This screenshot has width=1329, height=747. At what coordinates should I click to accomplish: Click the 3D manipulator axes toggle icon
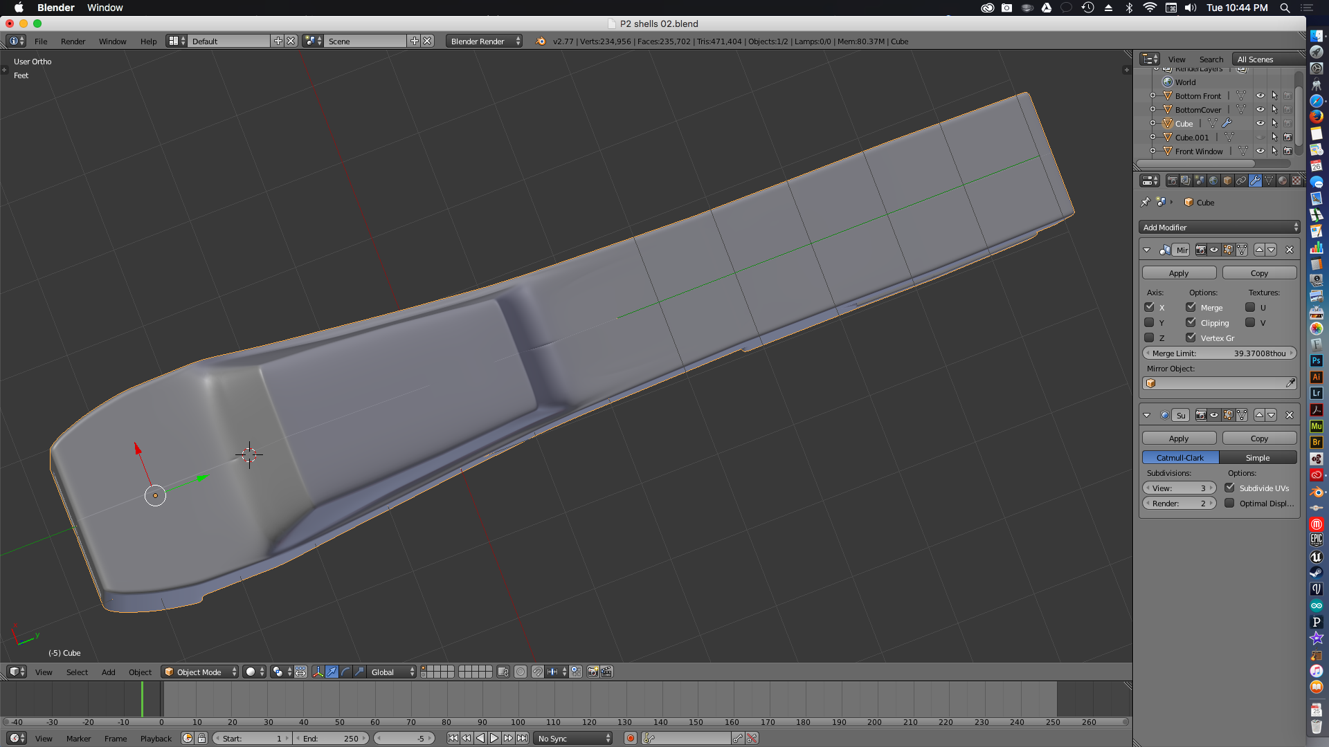318,672
